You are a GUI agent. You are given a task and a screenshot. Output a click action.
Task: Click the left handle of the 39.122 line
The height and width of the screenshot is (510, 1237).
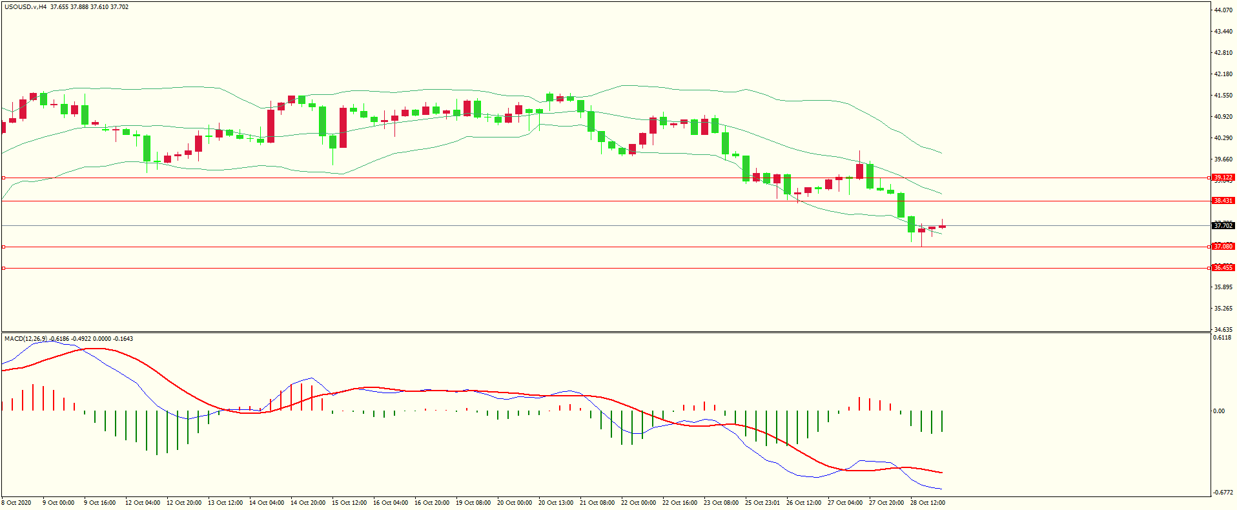(3, 178)
